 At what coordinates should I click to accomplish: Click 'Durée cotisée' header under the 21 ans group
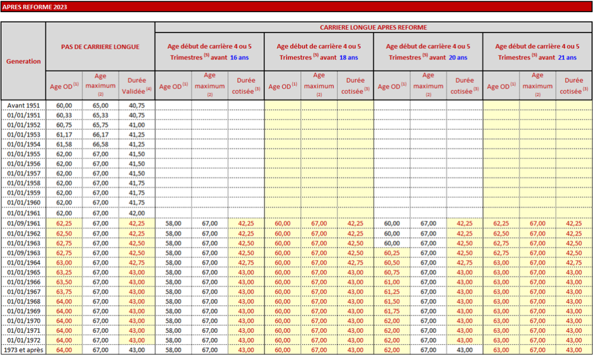pyautogui.click(x=574, y=86)
